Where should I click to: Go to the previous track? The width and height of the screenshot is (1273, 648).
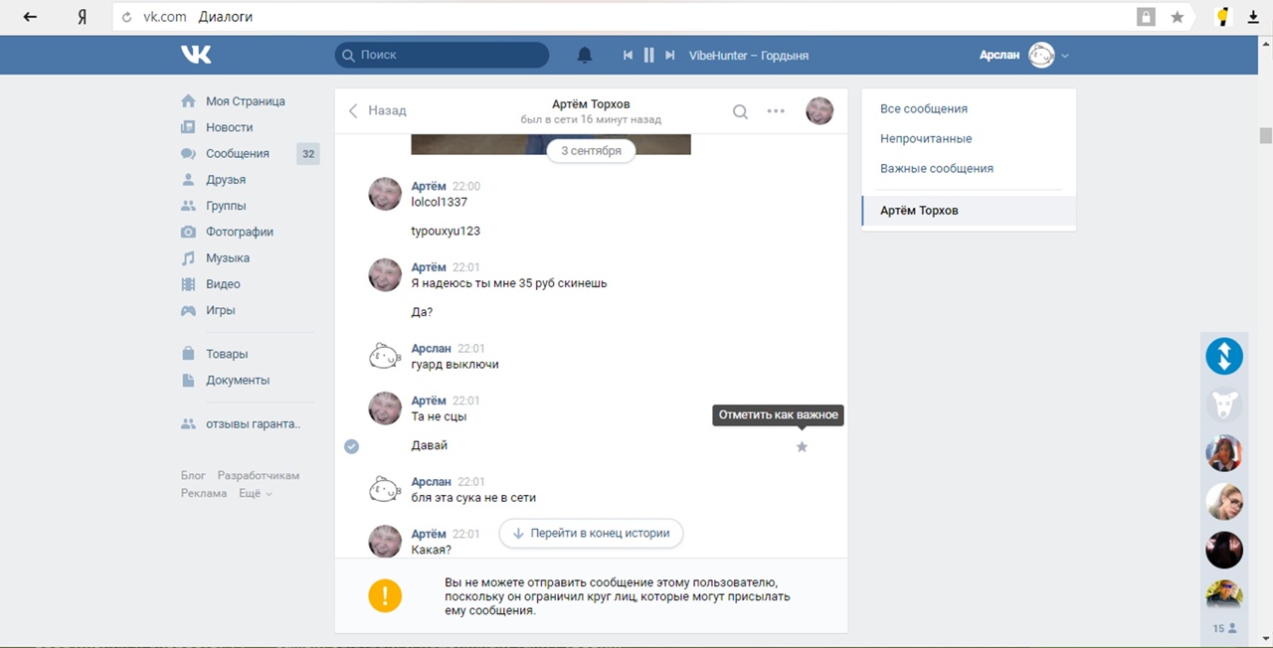click(x=628, y=56)
